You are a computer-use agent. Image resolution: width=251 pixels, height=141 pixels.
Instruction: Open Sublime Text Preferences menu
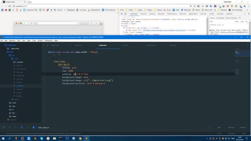click(x=49, y=41)
